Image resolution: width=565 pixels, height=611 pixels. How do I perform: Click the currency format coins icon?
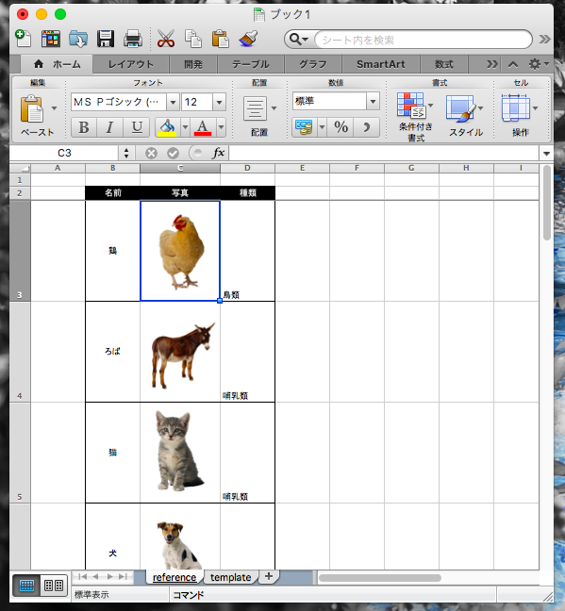coord(304,127)
